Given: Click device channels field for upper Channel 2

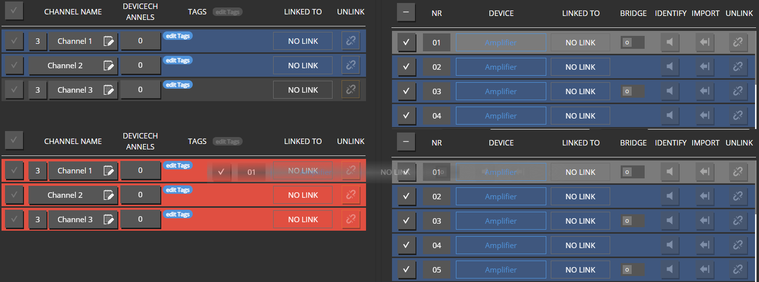Looking at the screenshot, I should 140,65.
